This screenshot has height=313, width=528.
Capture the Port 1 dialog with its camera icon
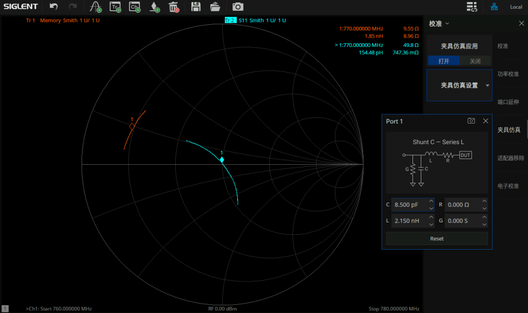coord(471,121)
